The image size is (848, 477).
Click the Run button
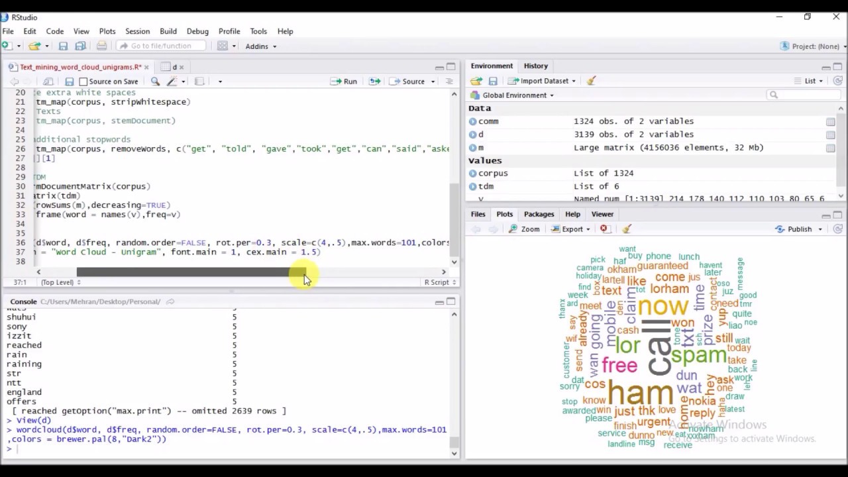tap(344, 81)
